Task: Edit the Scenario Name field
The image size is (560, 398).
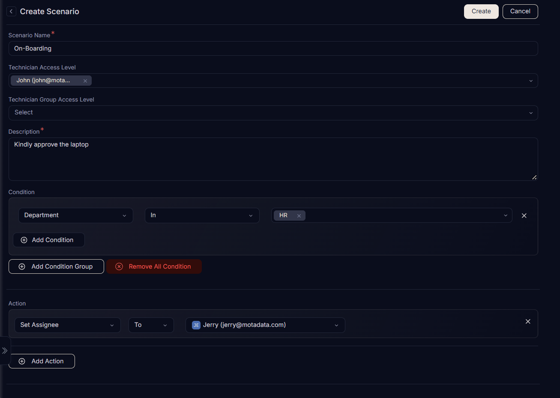Action: [273, 48]
